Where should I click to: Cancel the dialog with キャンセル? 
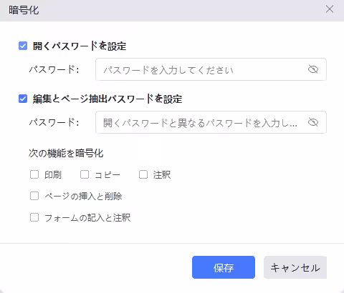click(x=295, y=267)
